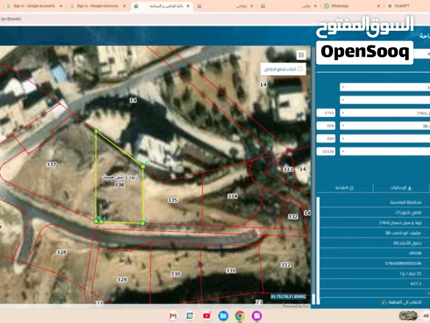This screenshot has width=430, height=323.
Task: Select the leftmost Sign in - Google Accounts tab
Action: click(x=34, y=6)
